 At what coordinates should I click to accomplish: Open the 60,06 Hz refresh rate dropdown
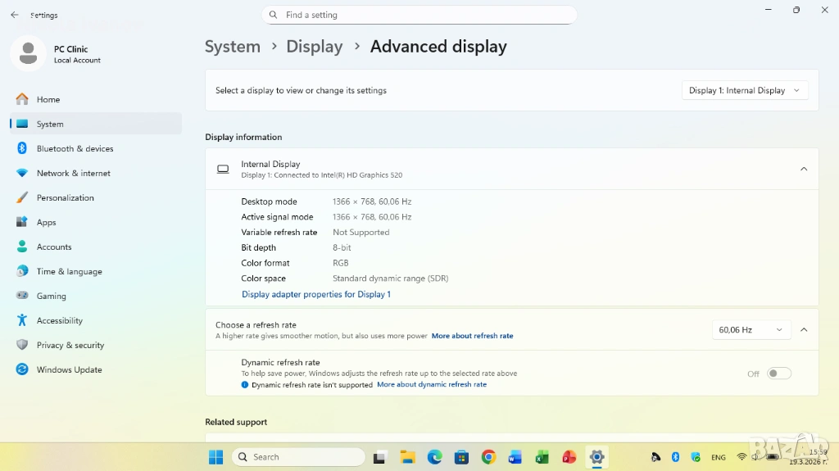click(x=751, y=329)
